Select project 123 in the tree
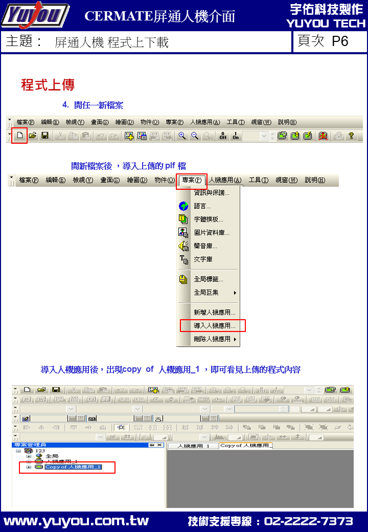This screenshot has width=368, height=532. (40, 451)
